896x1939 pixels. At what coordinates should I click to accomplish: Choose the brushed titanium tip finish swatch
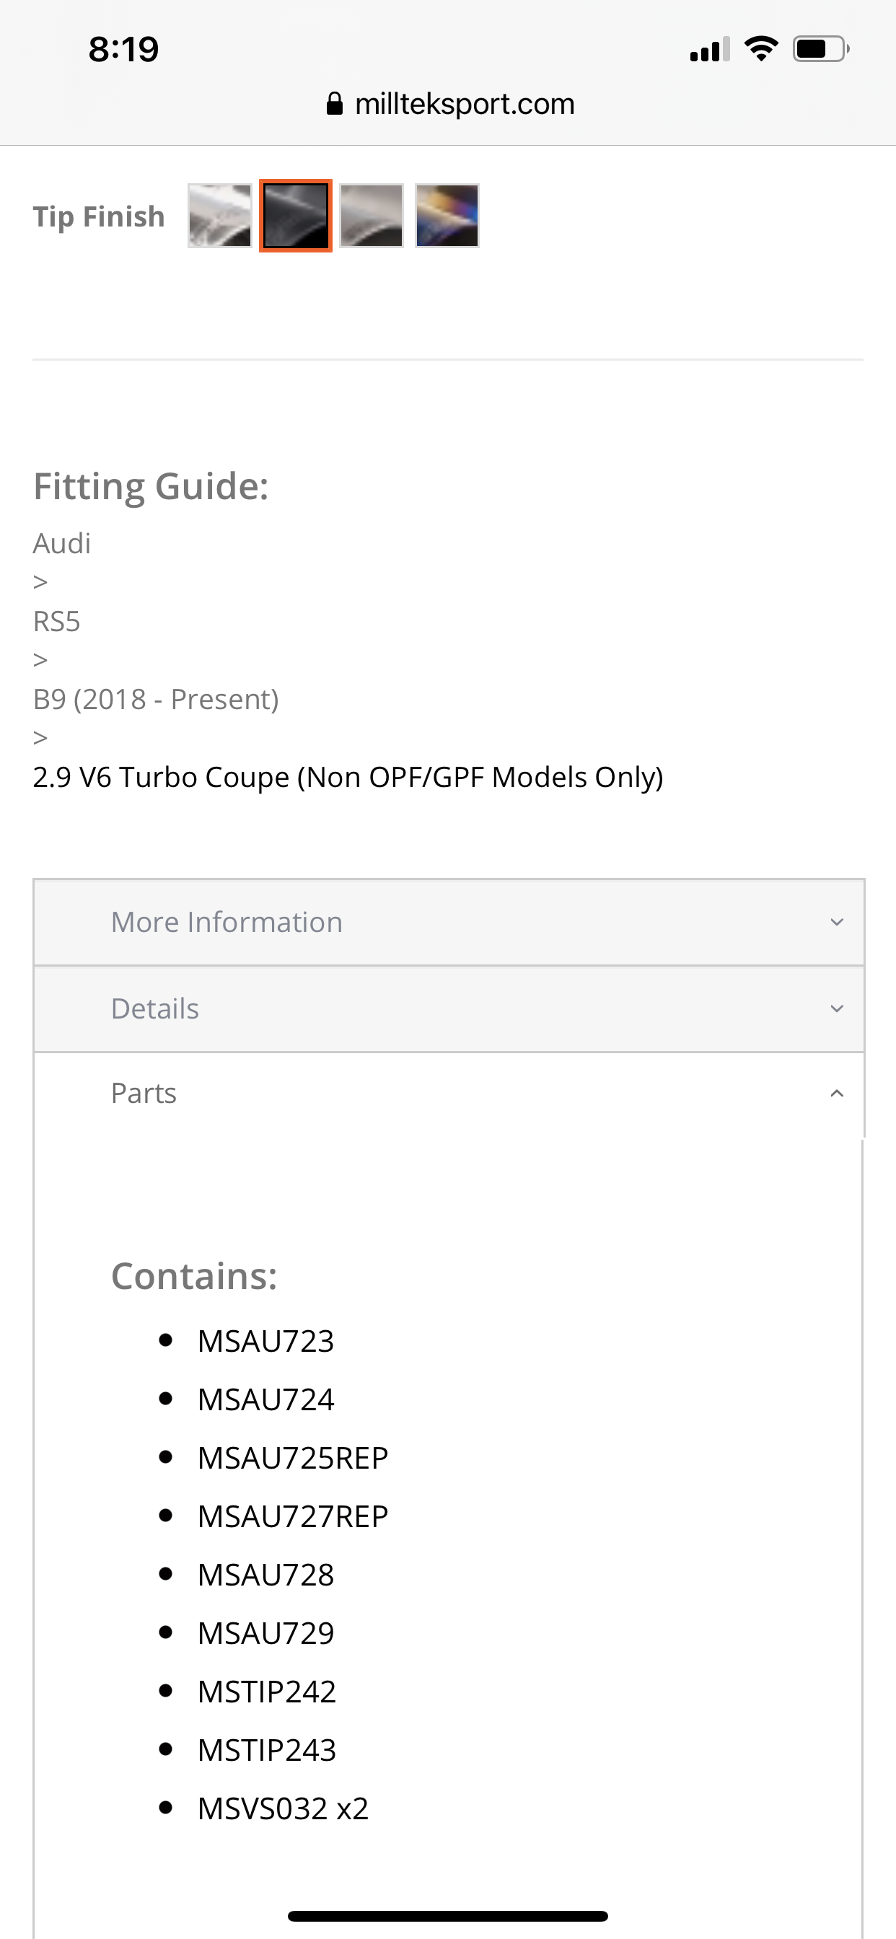[x=372, y=216]
